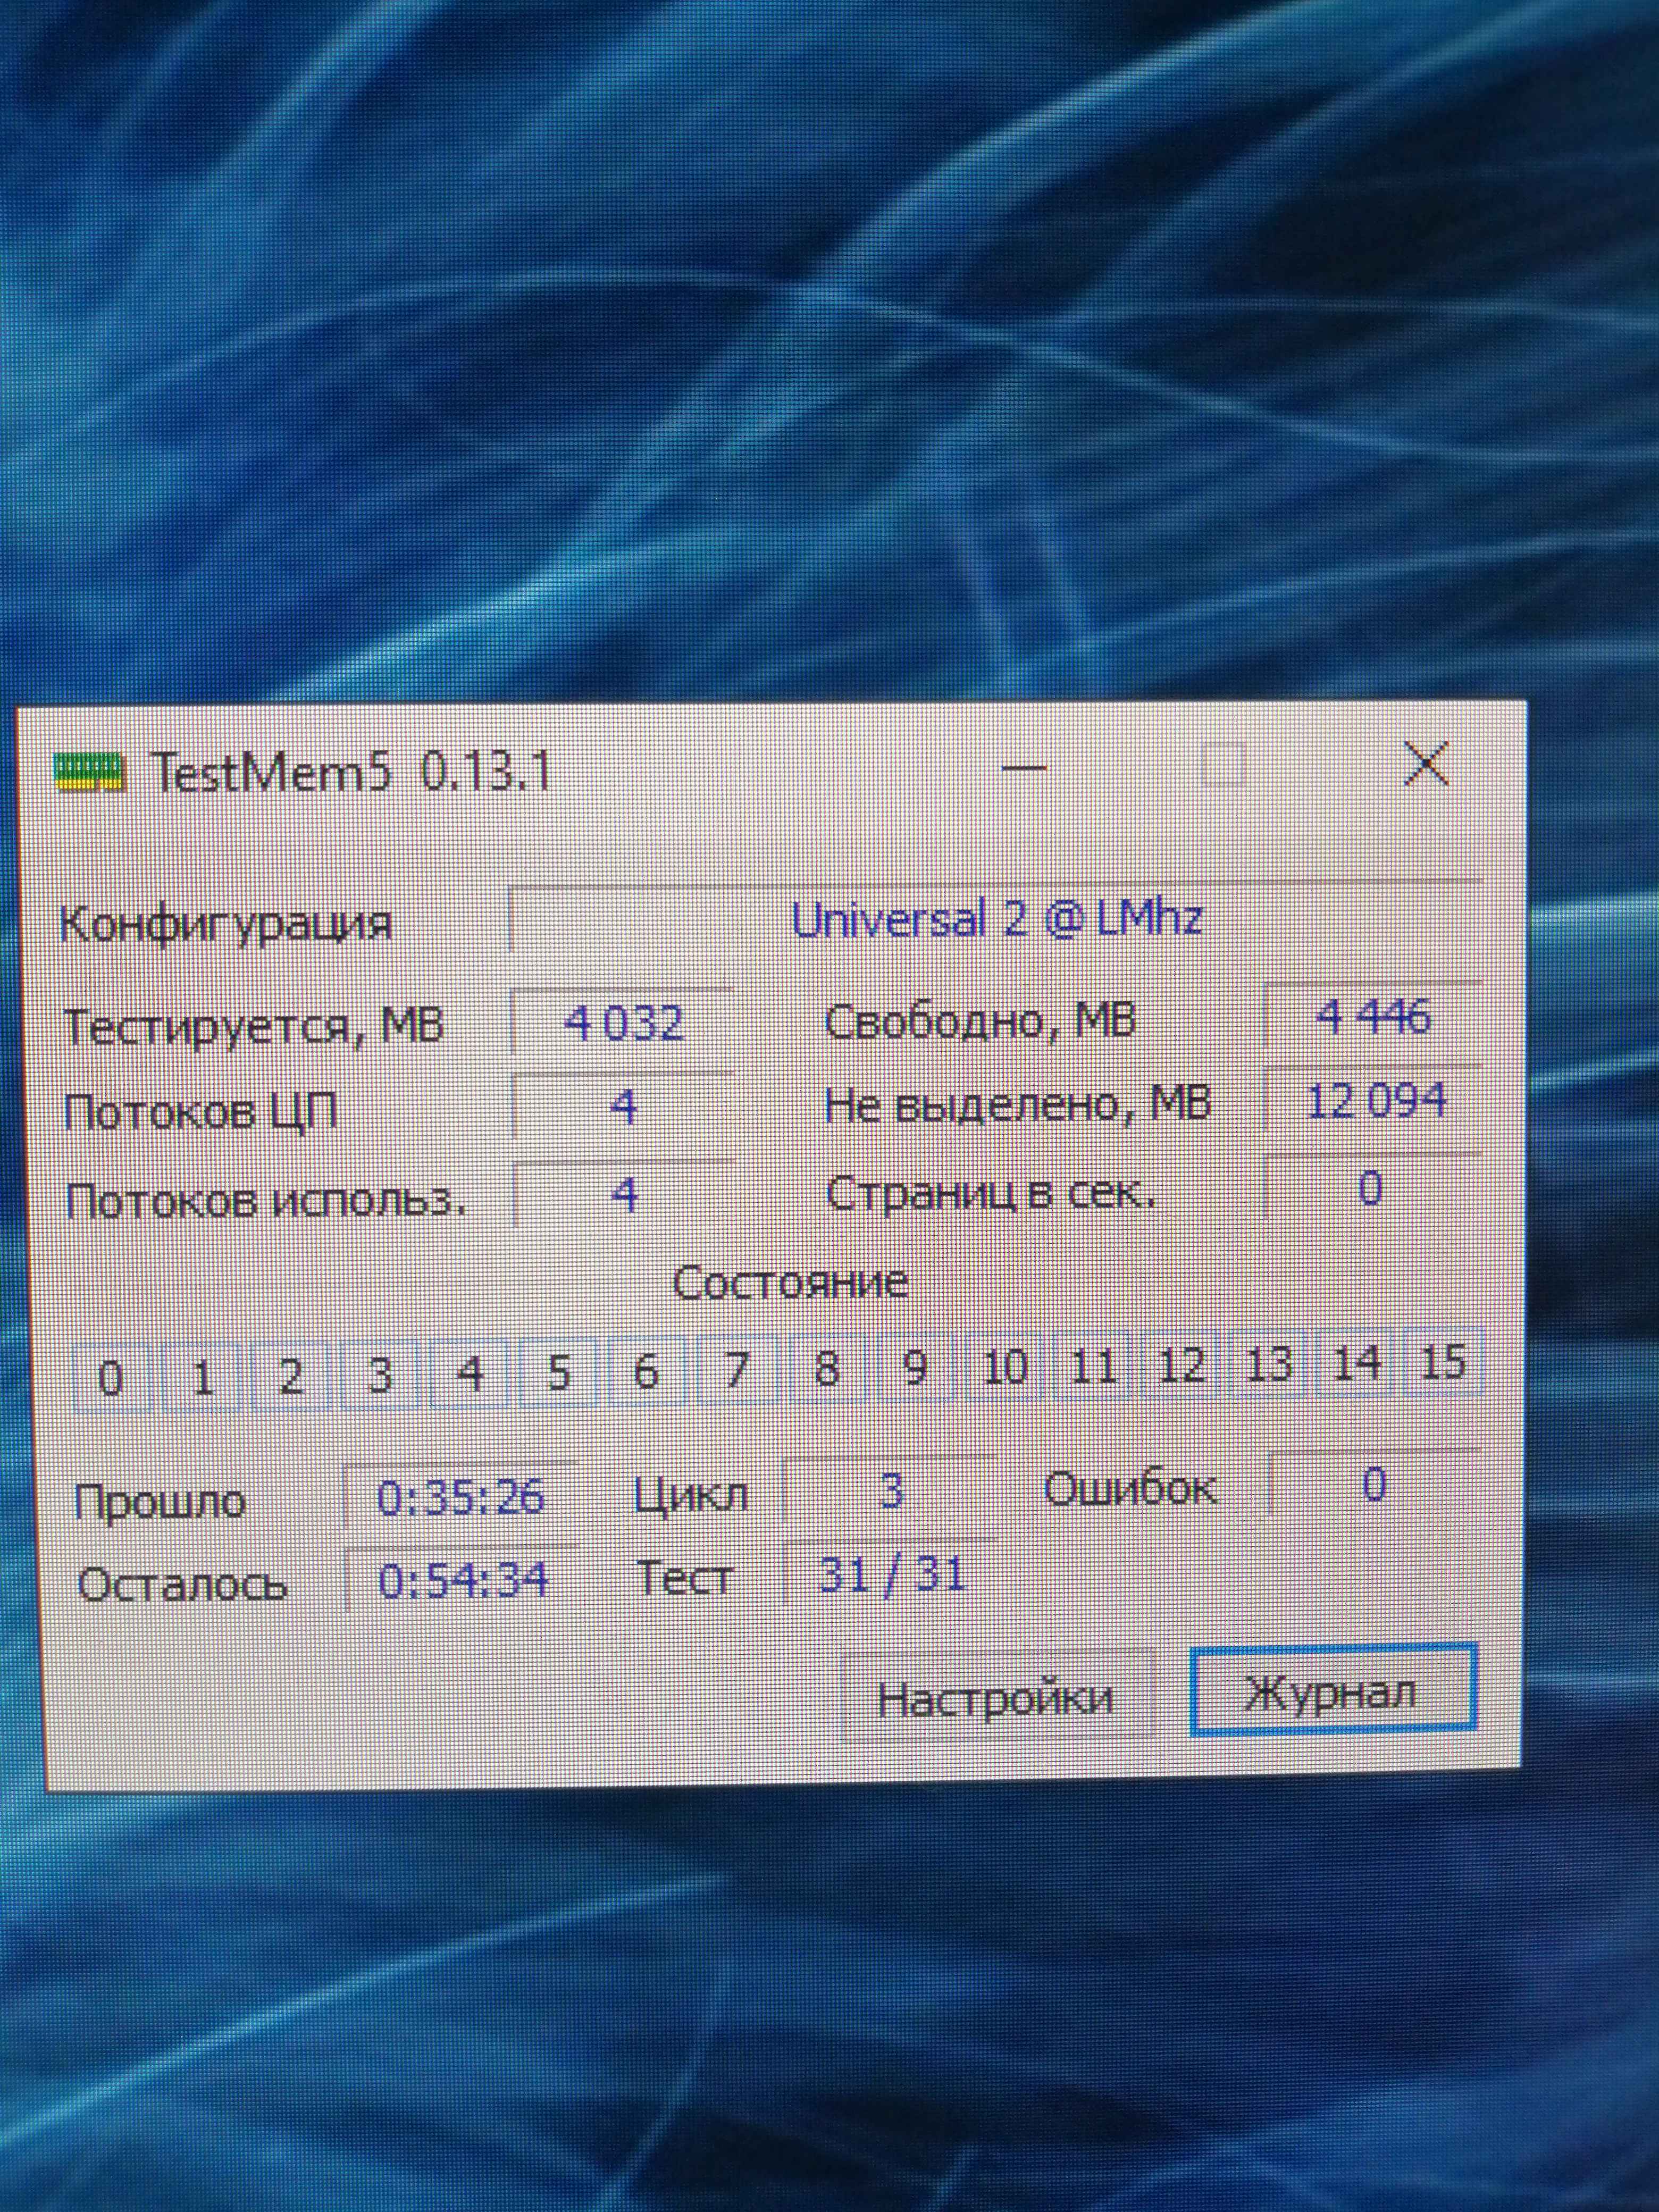
Task: Click the Состояние heading
Action: tap(790, 1283)
